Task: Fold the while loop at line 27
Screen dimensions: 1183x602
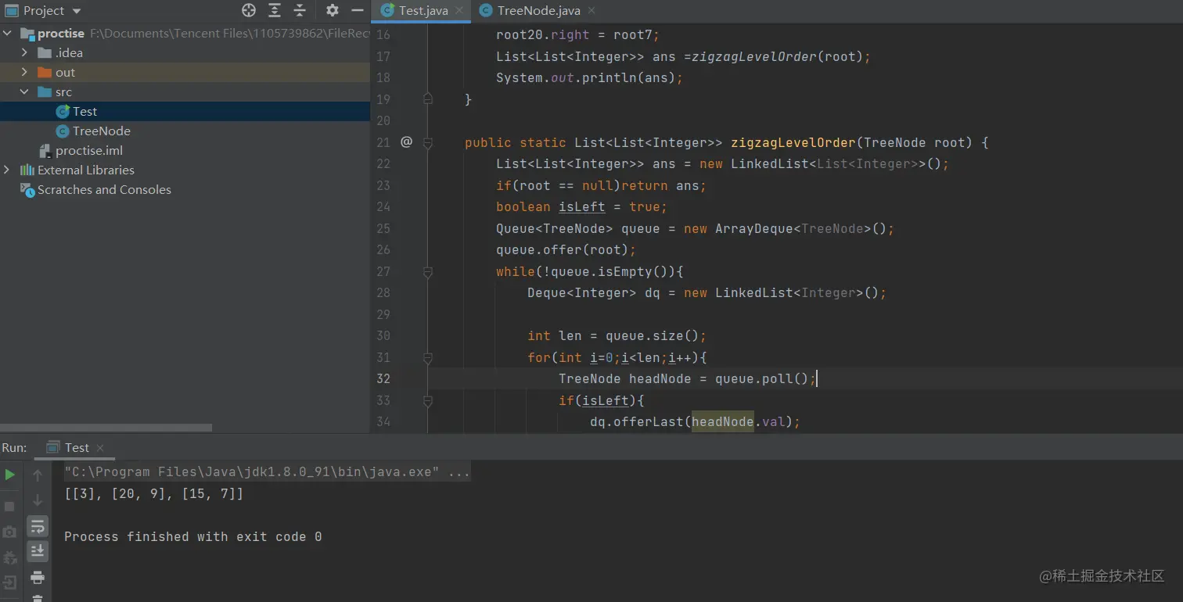Action: (x=427, y=272)
